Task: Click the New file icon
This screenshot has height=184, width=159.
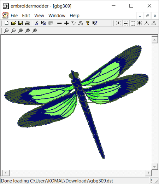Action: [x=6, y=23]
